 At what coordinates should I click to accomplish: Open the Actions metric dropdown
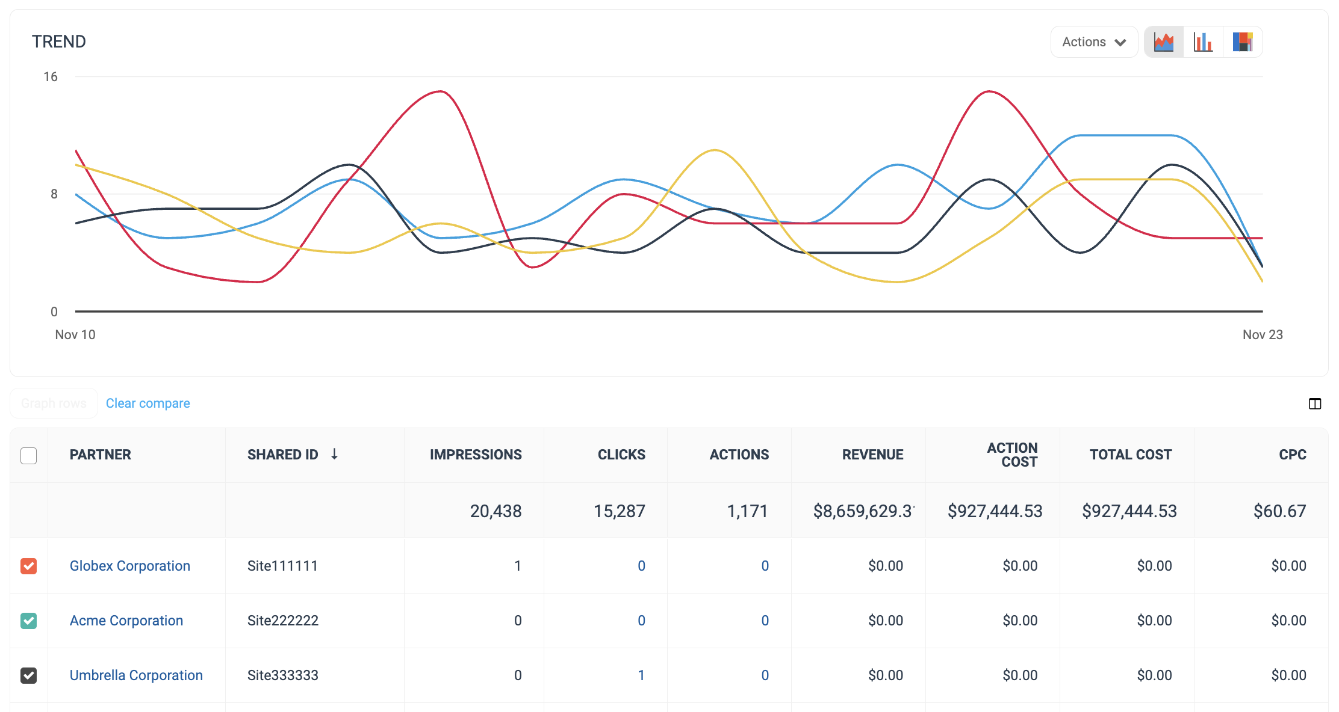tap(1094, 42)
